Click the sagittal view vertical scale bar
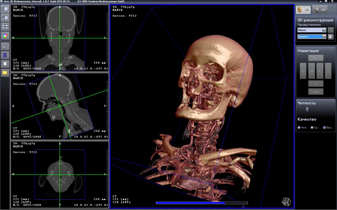Image resolution: width=337 pixels, height=210 pixels. [107, 106]
